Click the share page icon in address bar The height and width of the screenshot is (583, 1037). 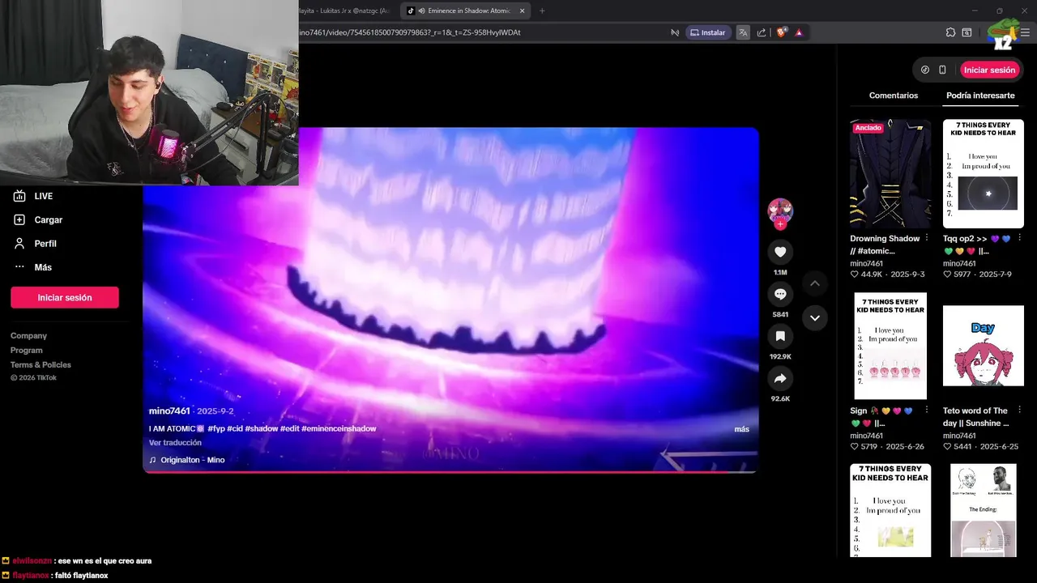pos(762,32)
